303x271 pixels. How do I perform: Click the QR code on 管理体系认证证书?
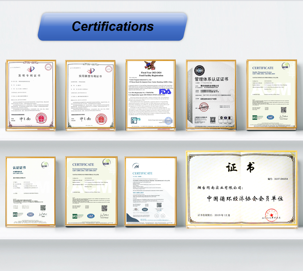coord(212,120)
